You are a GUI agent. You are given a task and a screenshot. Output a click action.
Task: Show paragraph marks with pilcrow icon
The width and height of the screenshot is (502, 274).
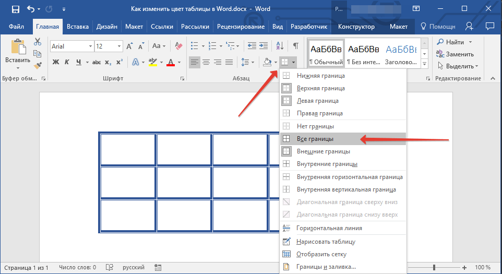tap(295, 46)
